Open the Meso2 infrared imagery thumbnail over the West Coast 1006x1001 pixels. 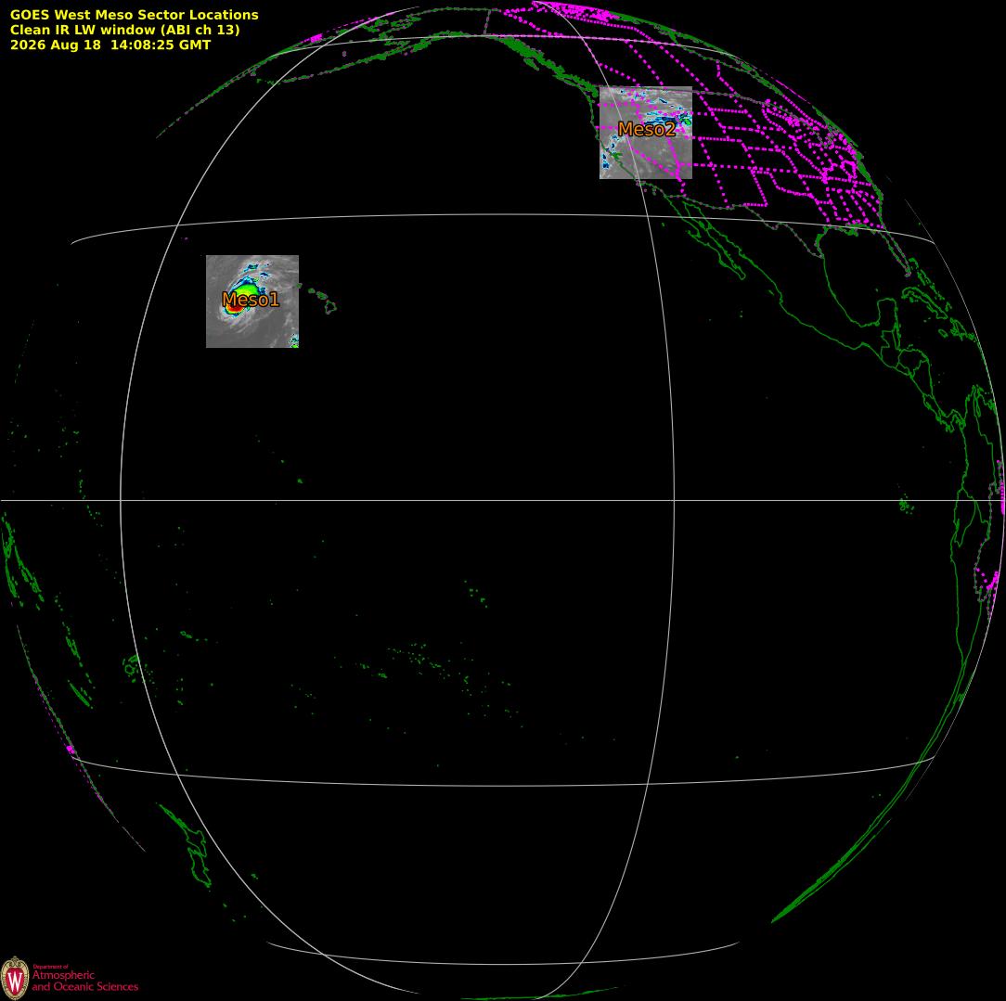pyautogui.click(x=645, y=133)
